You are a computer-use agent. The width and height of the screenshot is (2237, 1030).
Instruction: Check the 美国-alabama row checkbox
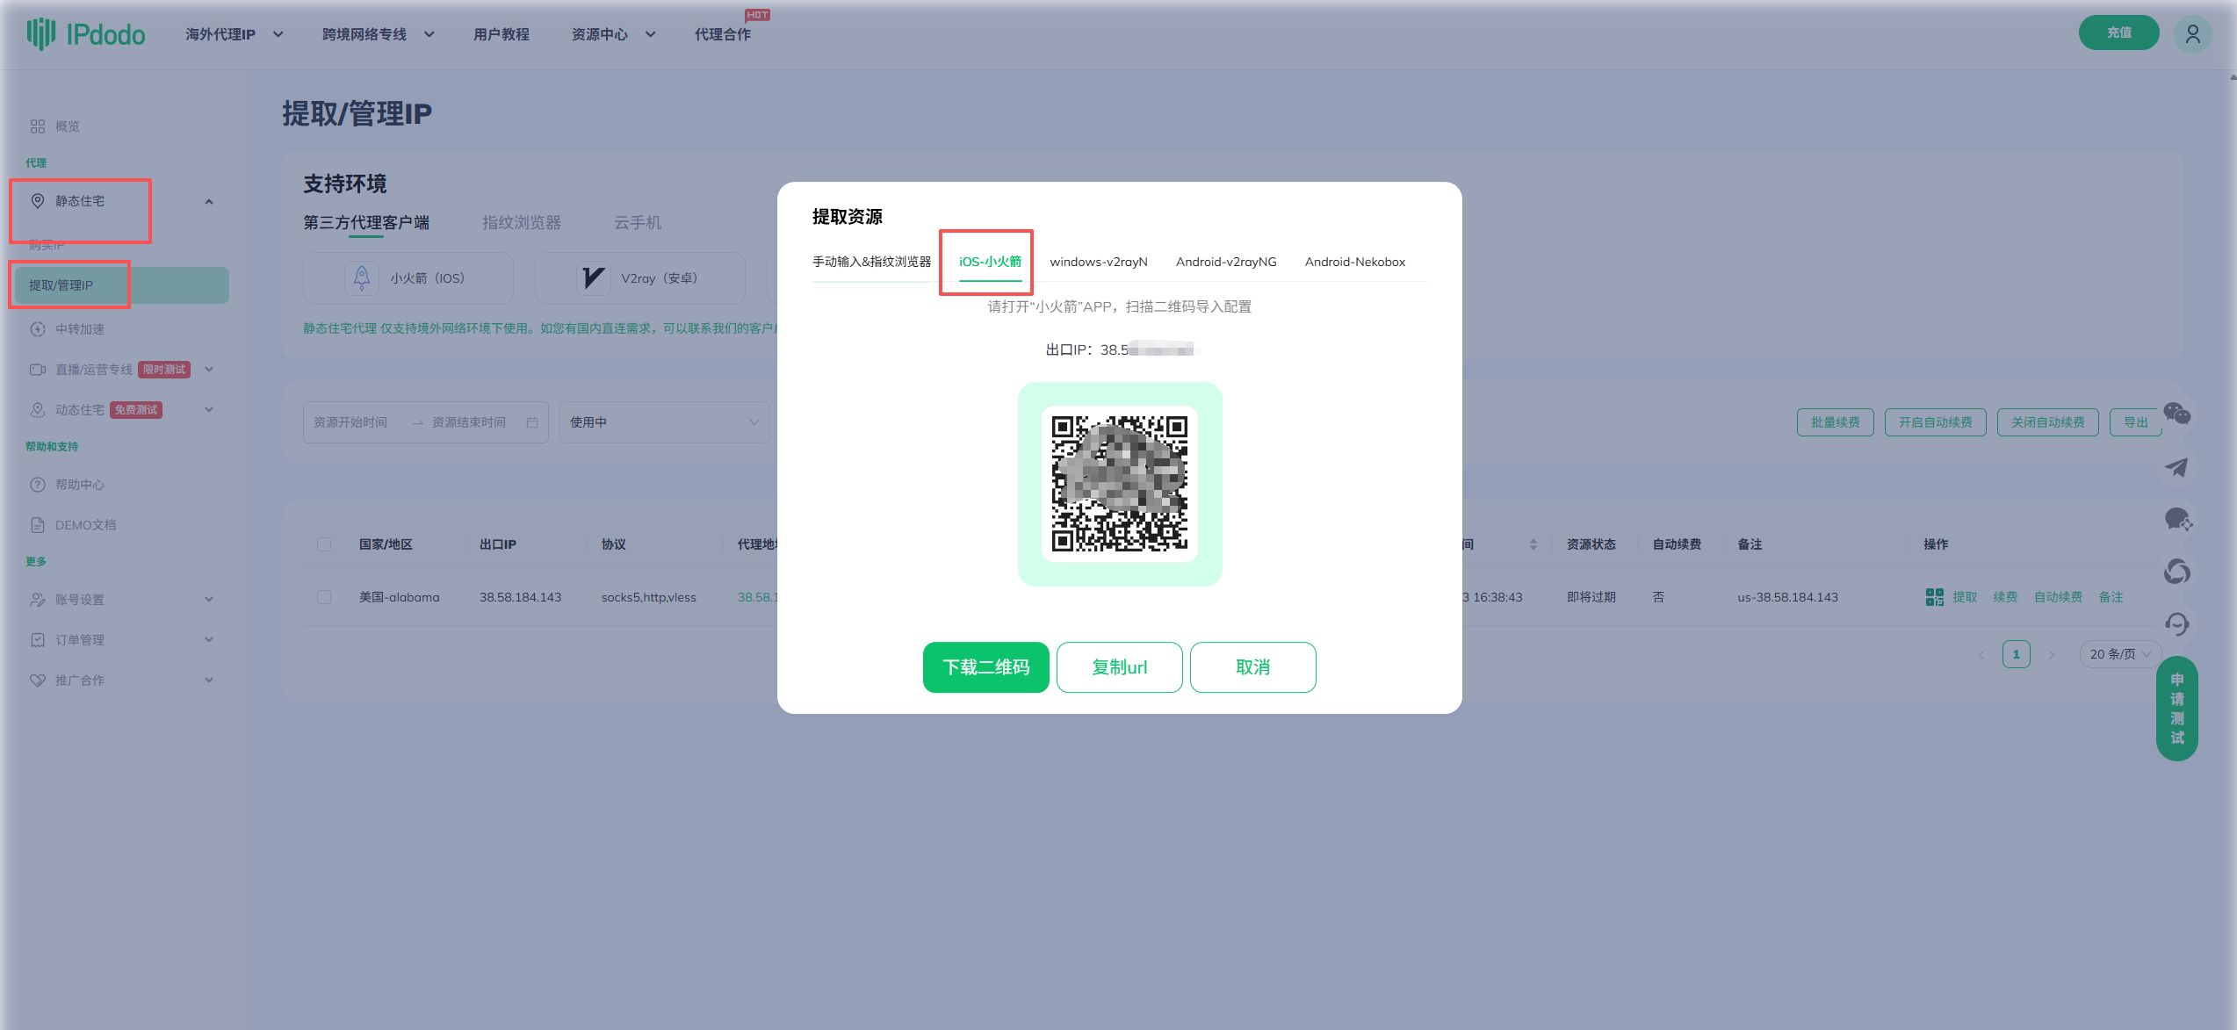(324, 597)
